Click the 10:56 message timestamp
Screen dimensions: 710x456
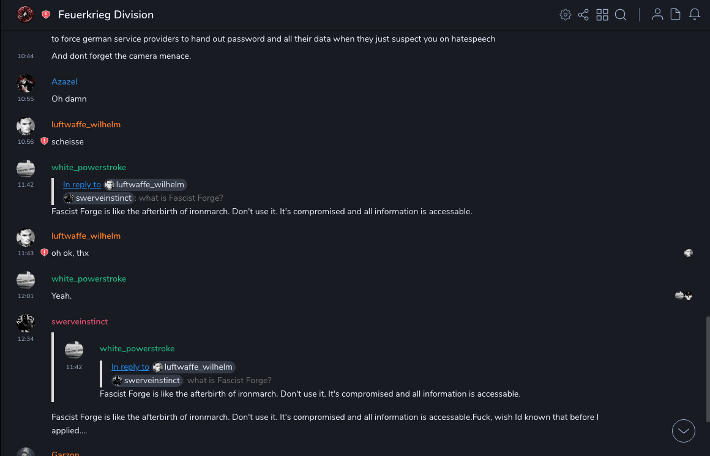click(26, 142)
